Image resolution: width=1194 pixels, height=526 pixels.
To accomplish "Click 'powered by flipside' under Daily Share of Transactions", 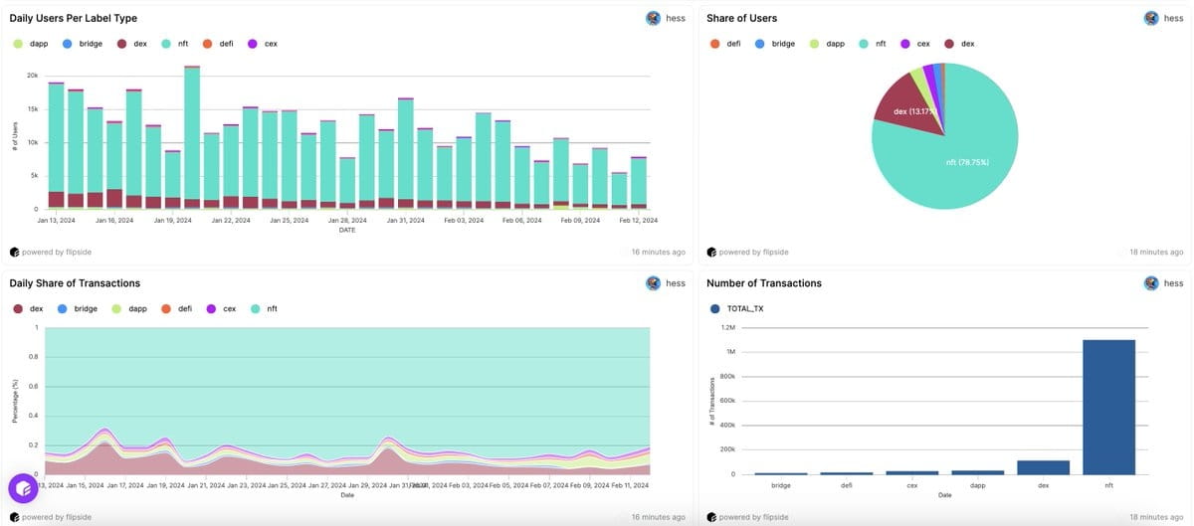I will 57,517.
